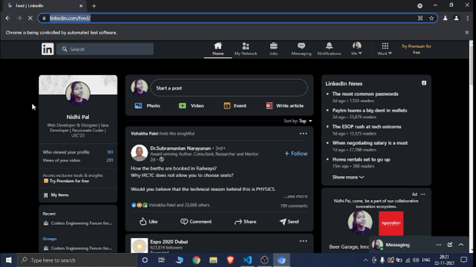Click the Try Premium for free link
The height and width of the screenshot is (267, 476).
[x=416, y=49]
